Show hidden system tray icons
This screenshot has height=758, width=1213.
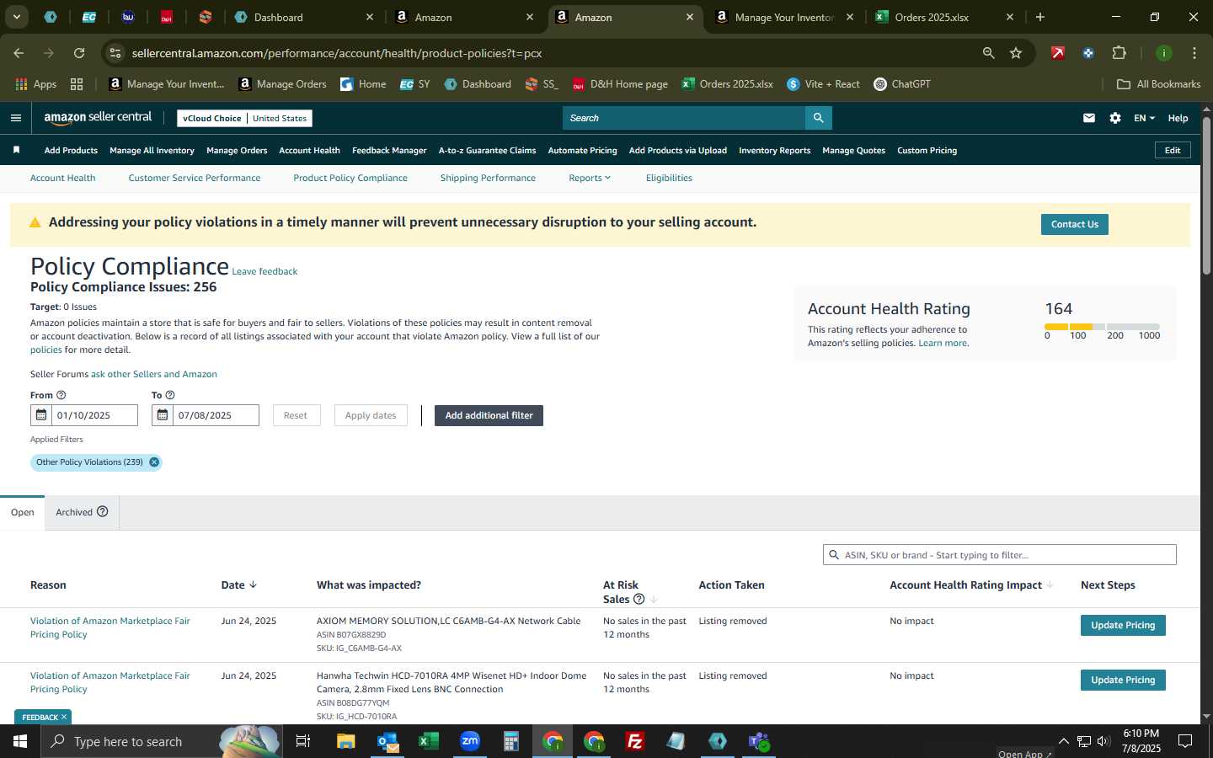pyautogui.click(x=1063, y=741)
